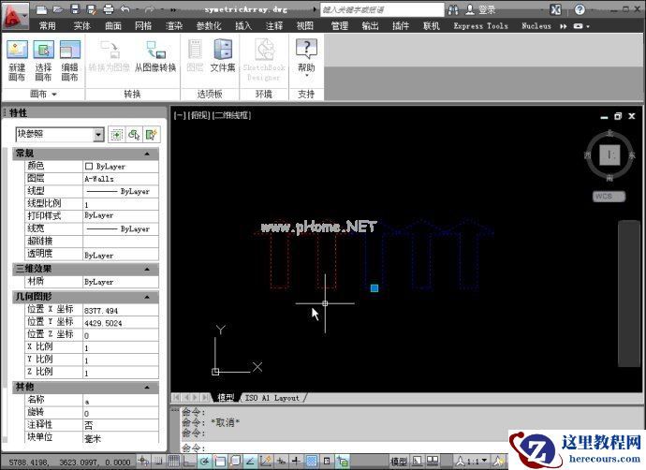Click 选择画布 select canvas icon
This screenshot has width=646, height=470.
43,60
